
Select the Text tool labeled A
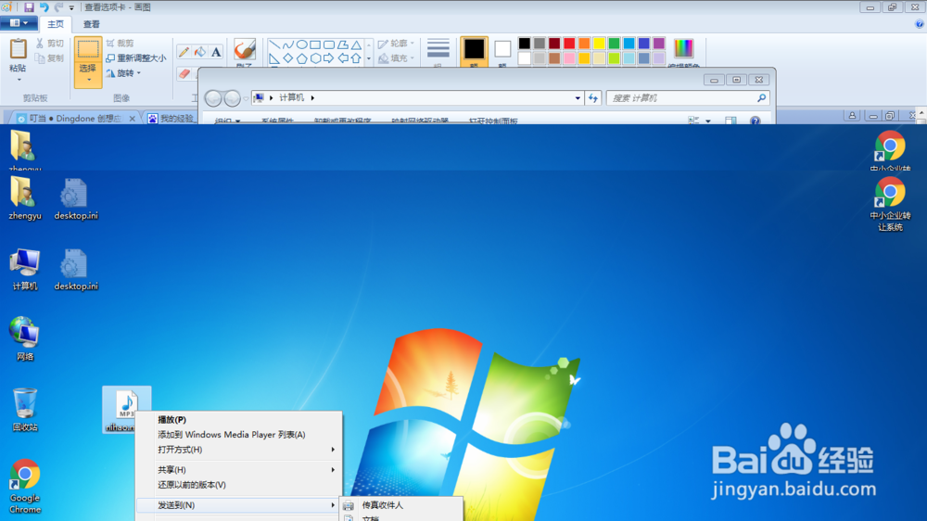coord(216,52)
